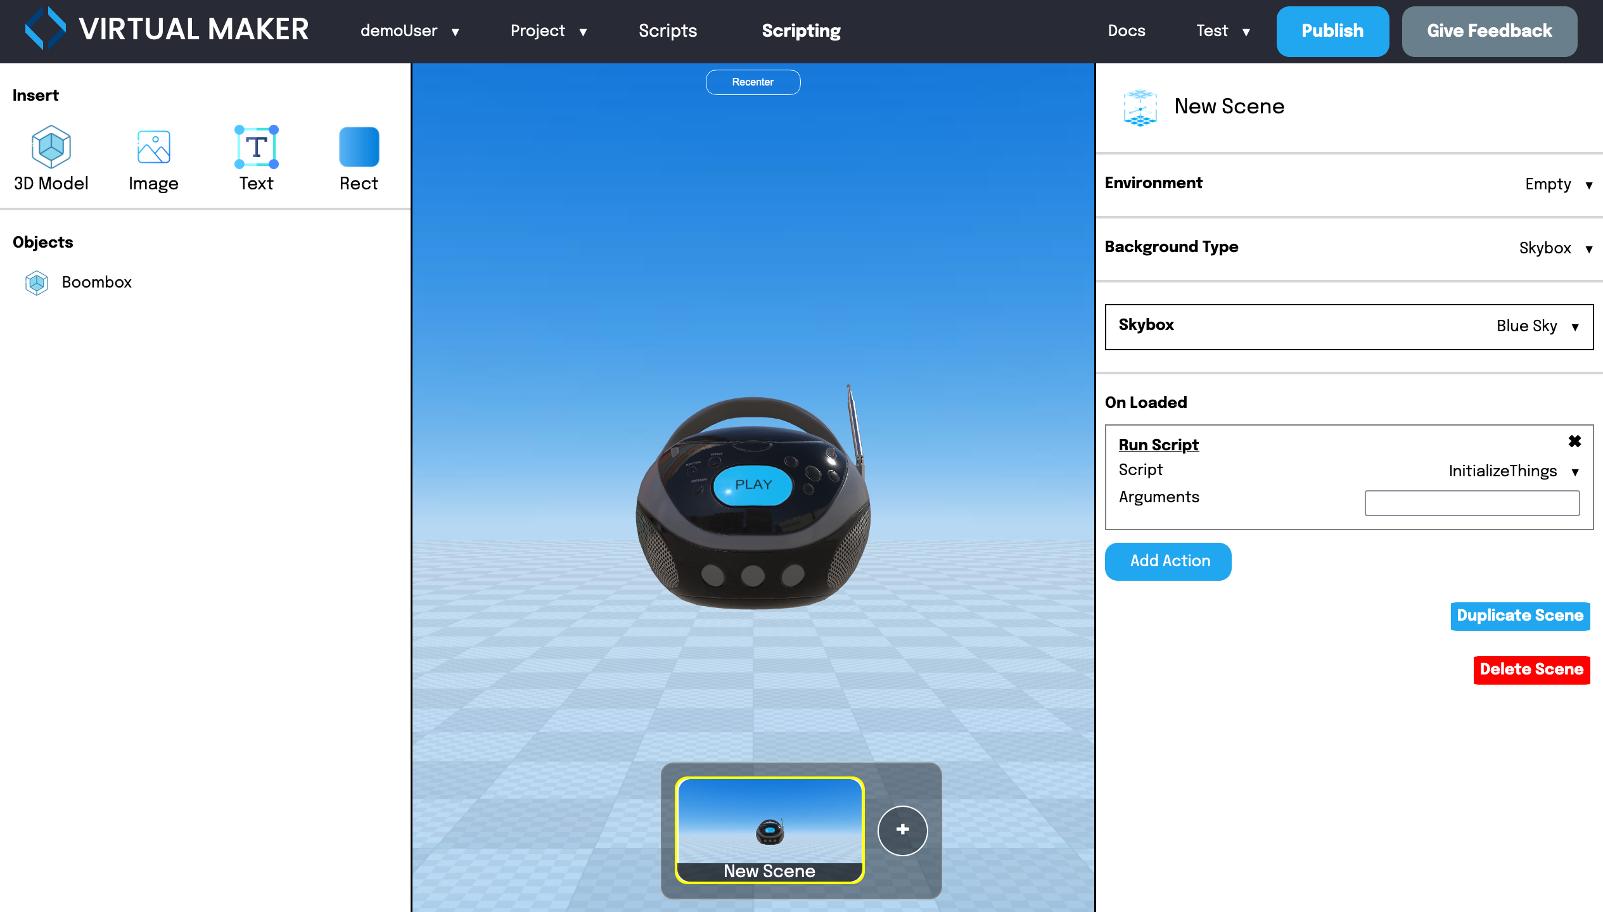Click the Arguments input field
Viewport: 1603px width, 912px height.
[x=1471, y=502]
